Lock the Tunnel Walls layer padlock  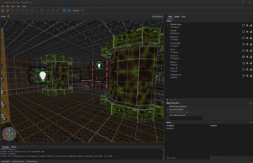(x=251, y=44)
